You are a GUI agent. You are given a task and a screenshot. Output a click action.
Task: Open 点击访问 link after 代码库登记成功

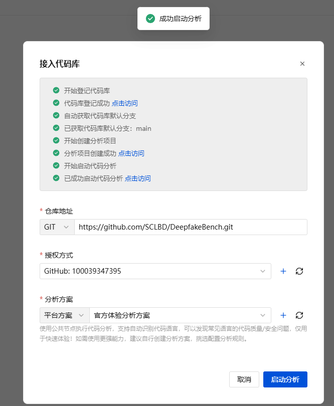(x=125, y=103)
